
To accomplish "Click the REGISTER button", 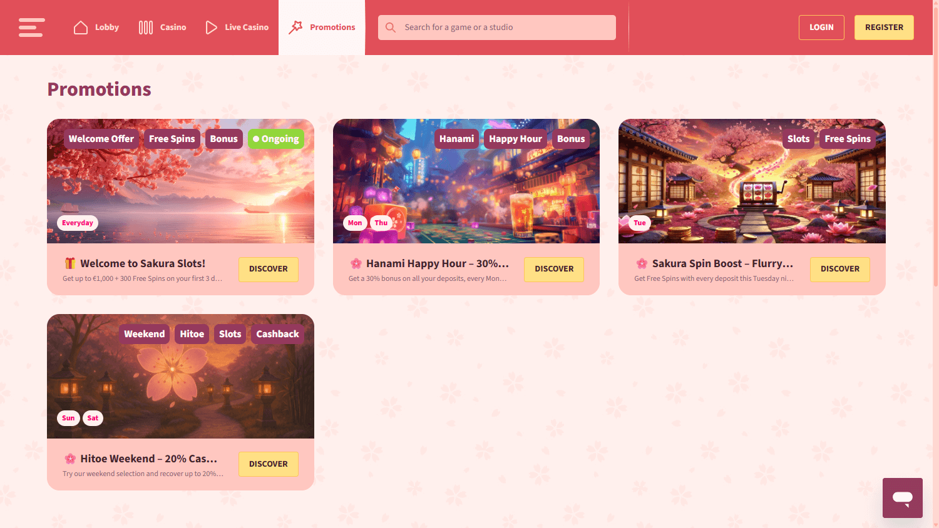I will coord(884,27).
